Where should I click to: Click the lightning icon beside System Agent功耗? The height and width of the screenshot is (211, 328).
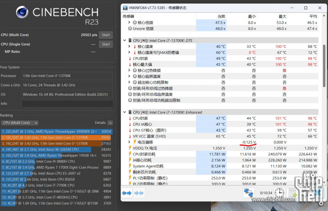tap(130, 166)
